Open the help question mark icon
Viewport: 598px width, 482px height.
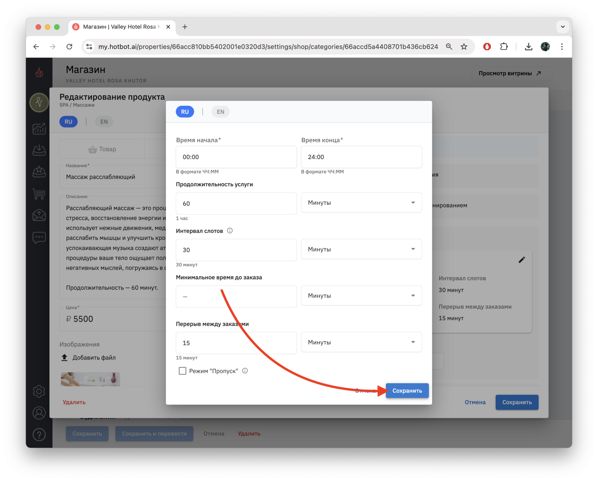39,434
